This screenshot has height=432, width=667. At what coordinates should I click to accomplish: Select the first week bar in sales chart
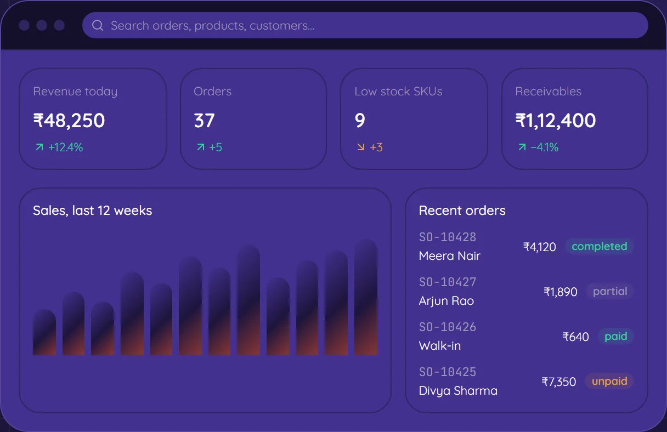[44, 332]
